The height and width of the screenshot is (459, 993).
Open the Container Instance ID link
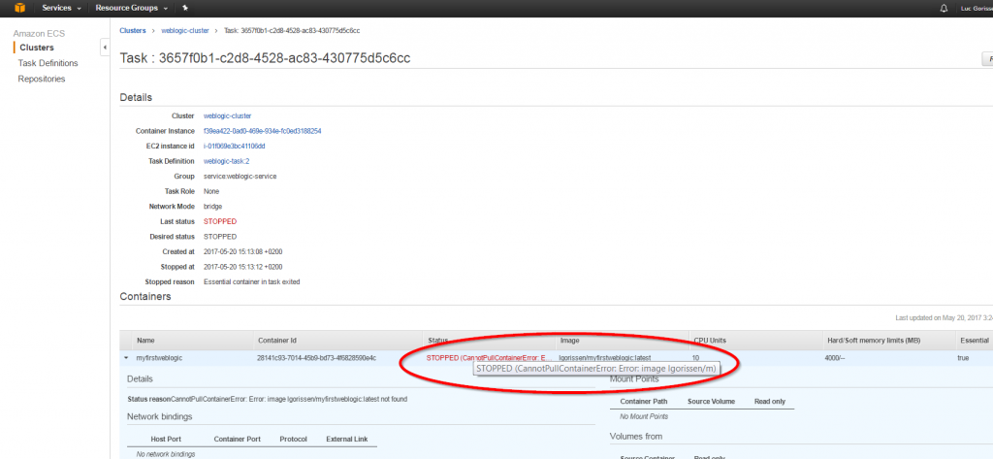click(262, 131)
